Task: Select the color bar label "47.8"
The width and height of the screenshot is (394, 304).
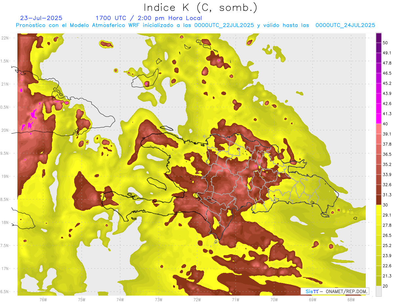Action: [x=387, y=63]
